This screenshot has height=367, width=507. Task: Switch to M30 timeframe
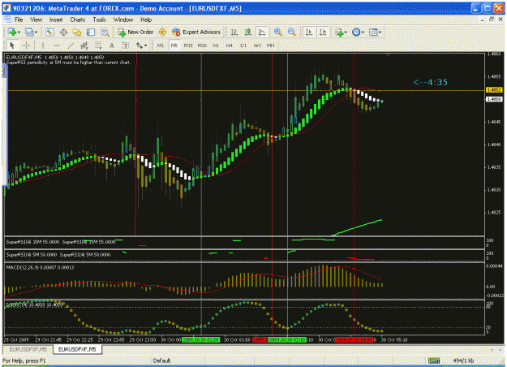(x=202, y=45)
